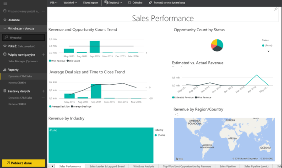The image size is (282, 168).
Task: Open Dynamics CRM Sales report
Action: click(20, 76)
